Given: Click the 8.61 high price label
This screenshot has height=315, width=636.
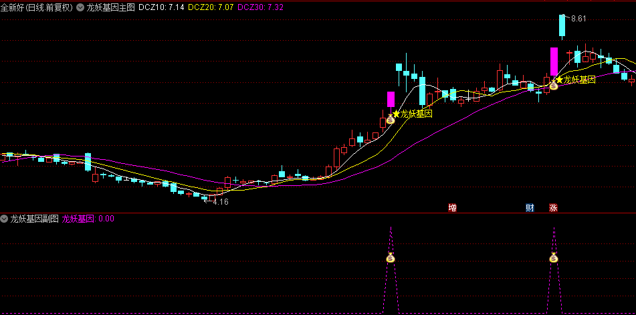Looking at the screenshot, I should tap(578, 19).
